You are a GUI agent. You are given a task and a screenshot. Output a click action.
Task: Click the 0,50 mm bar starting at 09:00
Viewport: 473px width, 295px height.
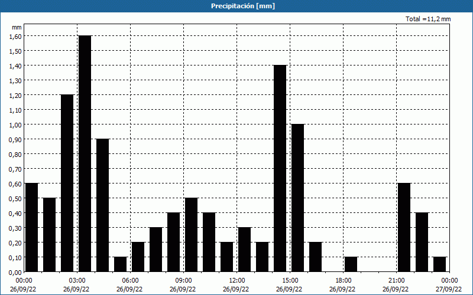pyautogui.click(x=191, y=235)
